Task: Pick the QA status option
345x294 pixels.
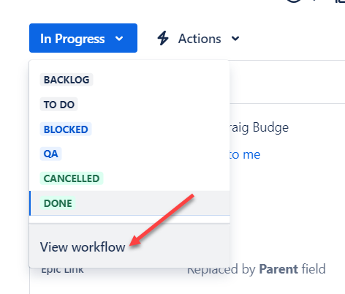Action: [x=50, y=154]
